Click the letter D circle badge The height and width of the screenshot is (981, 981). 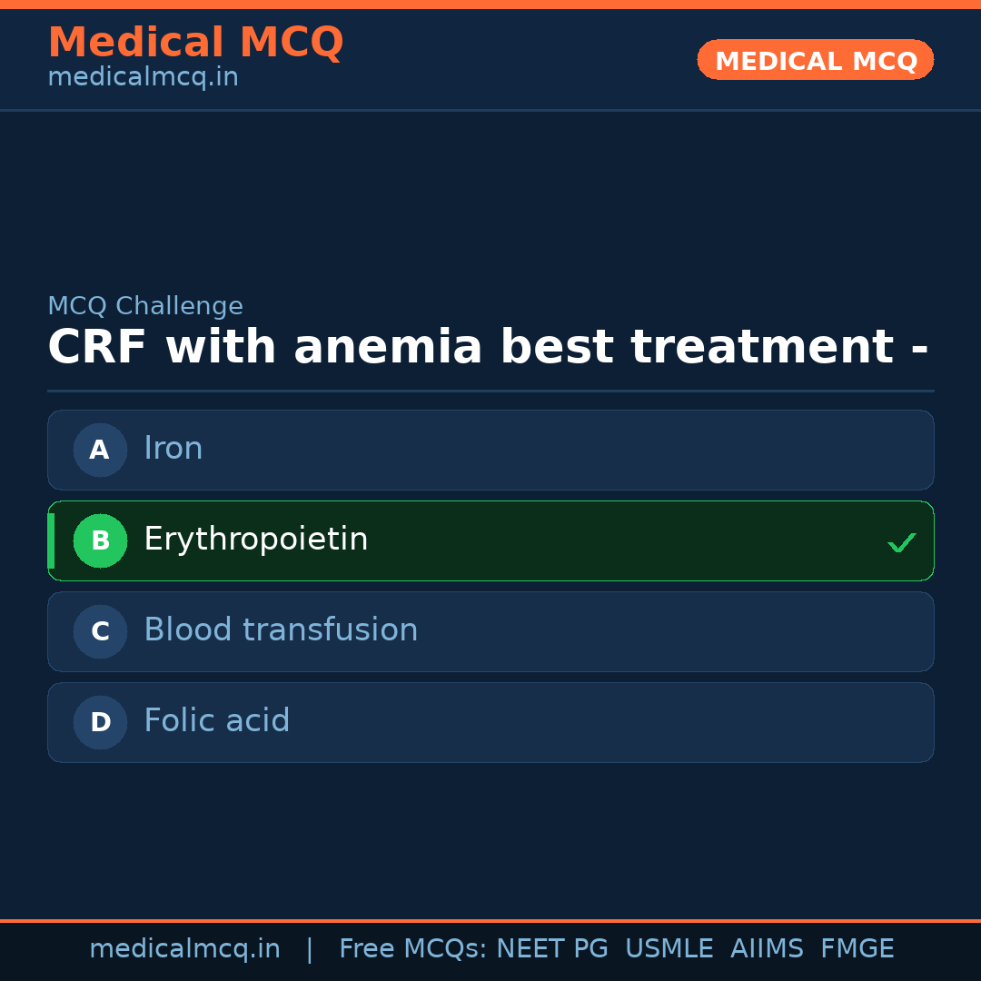coord(100,722)
